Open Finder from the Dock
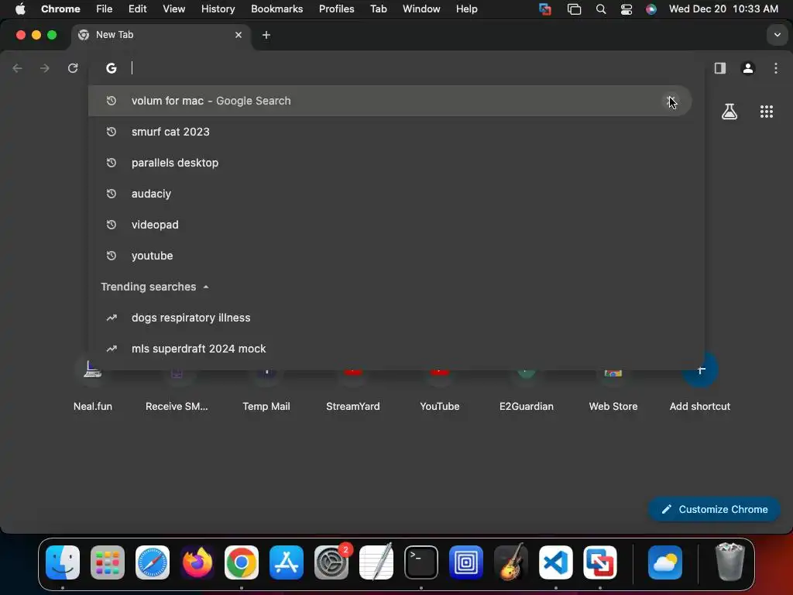This screenshot has height=595, width=793. pos(63,562)
